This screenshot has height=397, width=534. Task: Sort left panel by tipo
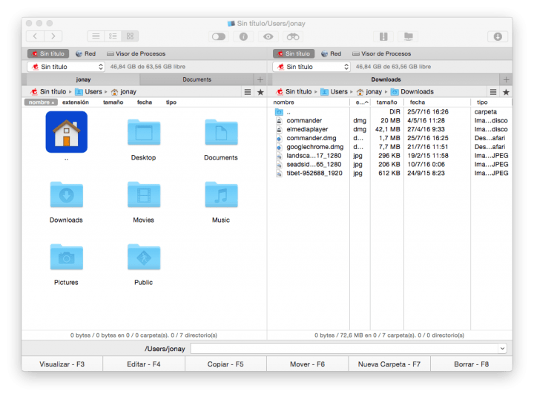(171, 102)
